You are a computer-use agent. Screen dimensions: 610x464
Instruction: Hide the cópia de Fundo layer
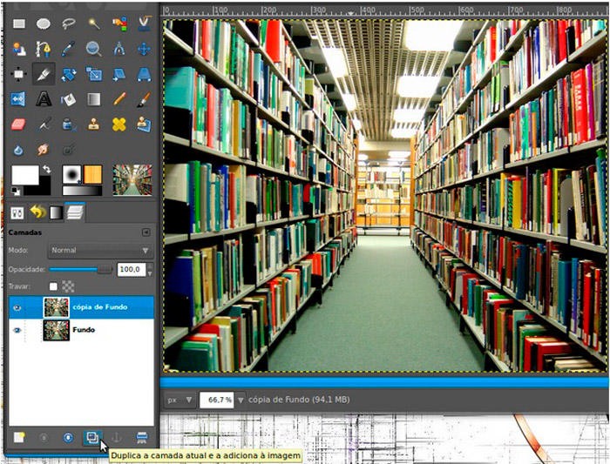(x=17, y=307)
